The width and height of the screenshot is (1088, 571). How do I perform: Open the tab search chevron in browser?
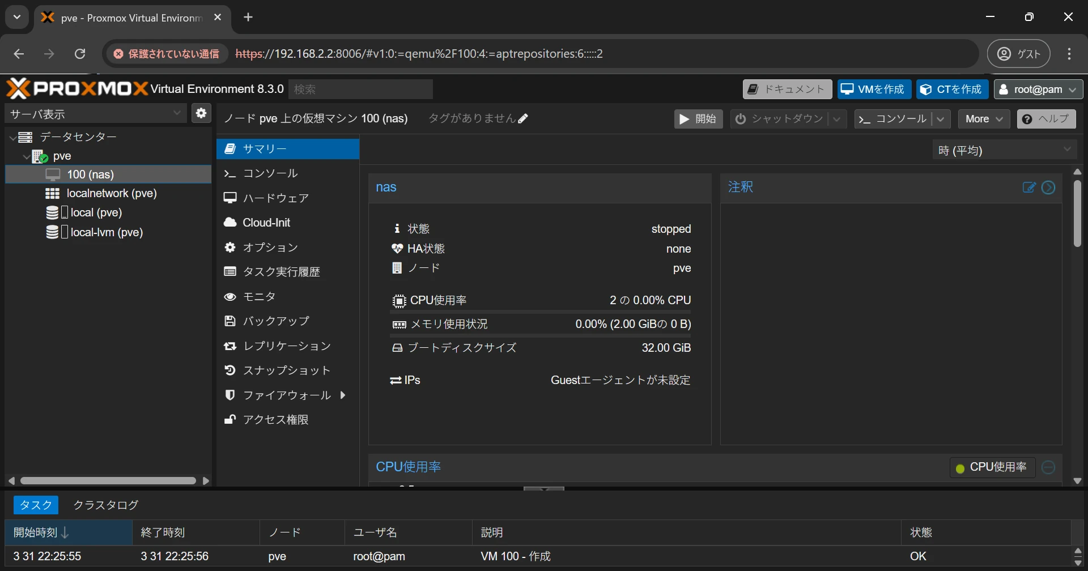[17, 17]
